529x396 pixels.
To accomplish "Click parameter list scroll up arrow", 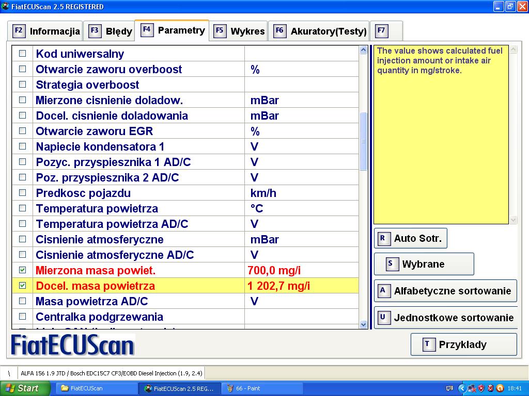I will [363, 50].
